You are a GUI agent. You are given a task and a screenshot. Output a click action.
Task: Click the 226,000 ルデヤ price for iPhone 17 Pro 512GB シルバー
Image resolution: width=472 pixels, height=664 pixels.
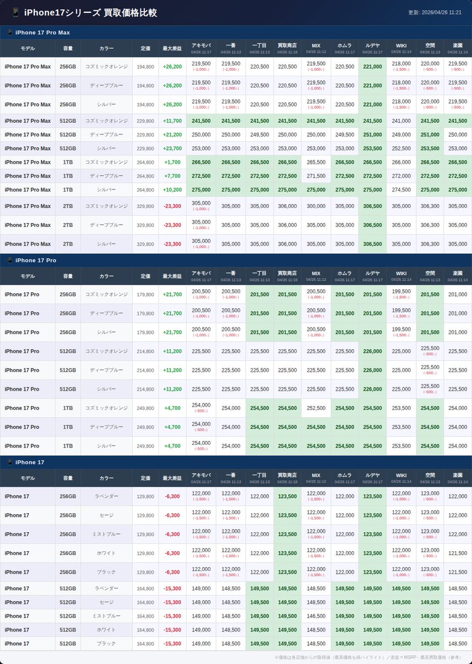(x=372, y=390)
